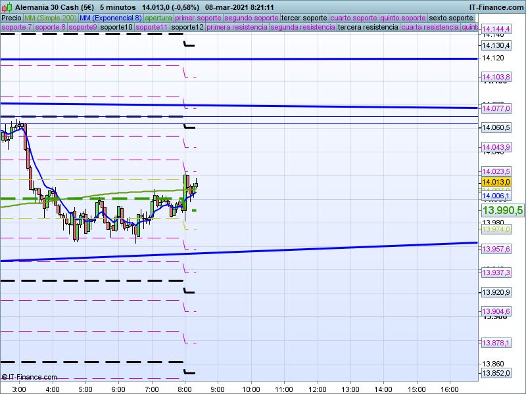Screen dimensions: 526x394
Task: Select the primera resistencia label
Action: [237, 27]
